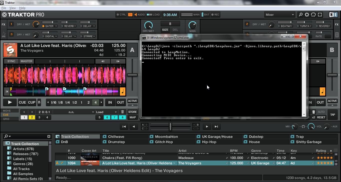This screenshot has width=341, height=182.
Task: Toggle cruise mode headphone icon
Action: [313, 15]
